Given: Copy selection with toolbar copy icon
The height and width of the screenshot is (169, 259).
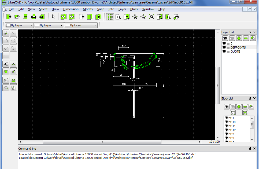Looking at the screenshot, I should (x=90, y=17).
